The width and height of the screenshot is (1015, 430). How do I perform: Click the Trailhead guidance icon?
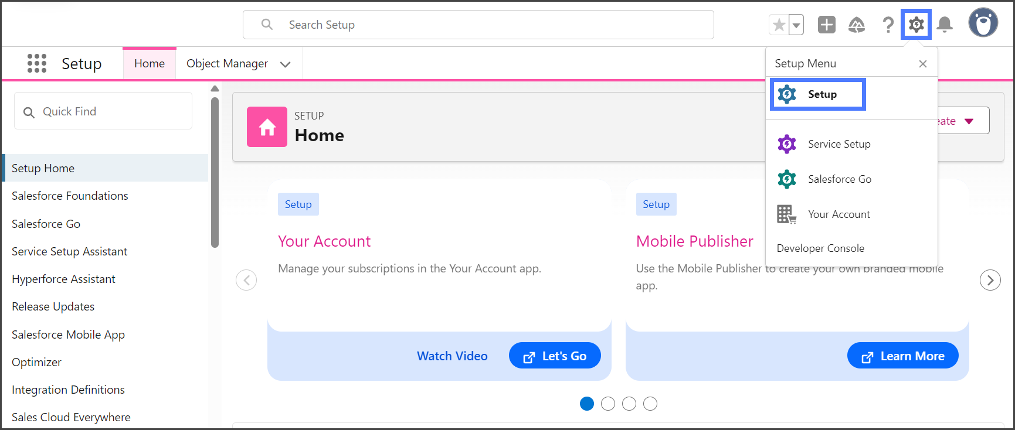(x=857, y=25)
